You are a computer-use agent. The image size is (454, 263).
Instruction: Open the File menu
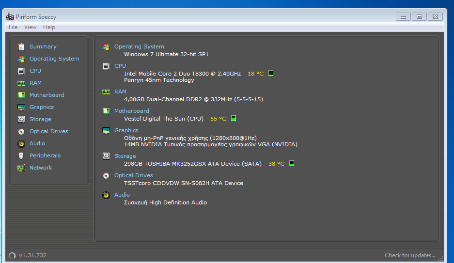tap(13, 27)
